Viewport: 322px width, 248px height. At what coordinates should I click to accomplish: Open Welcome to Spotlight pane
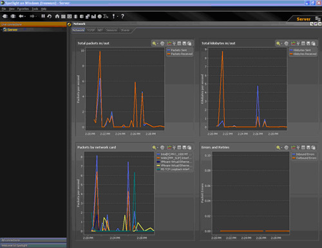[x=33, y=245]
